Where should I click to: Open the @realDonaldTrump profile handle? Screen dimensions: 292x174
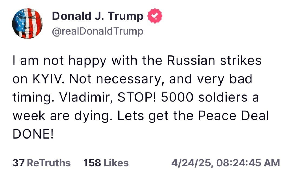pos(97,31)
